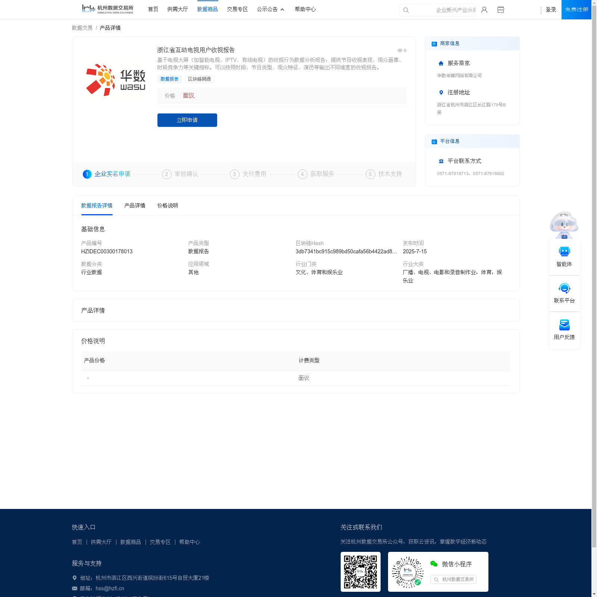Click the 立即申请 button
Viewport: 597px width, 597px height.
click(x=187, y=120)
